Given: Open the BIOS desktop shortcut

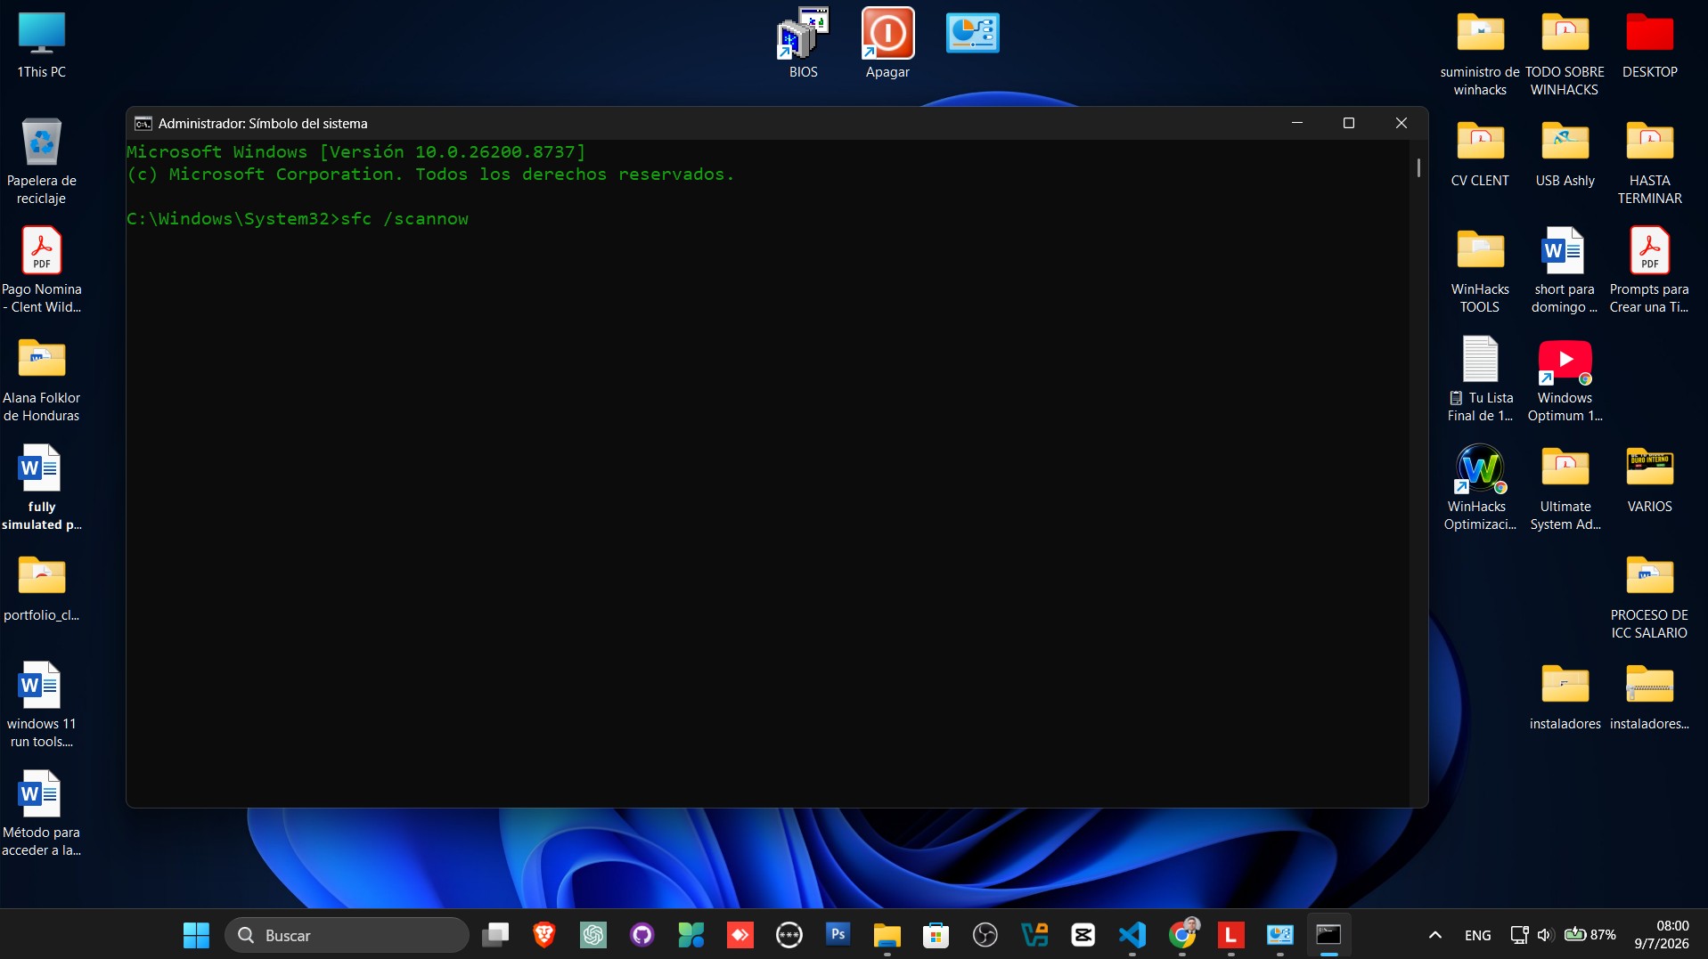Looking at the screenshot, I should [803, 43].
